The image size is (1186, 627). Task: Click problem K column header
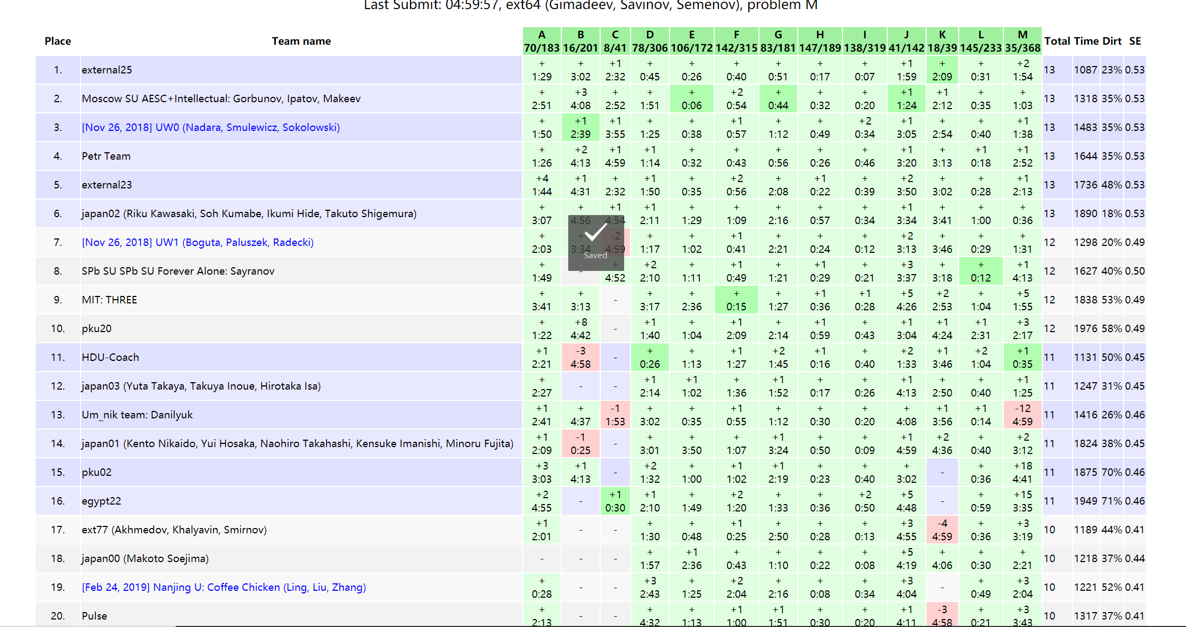point(942,41)
